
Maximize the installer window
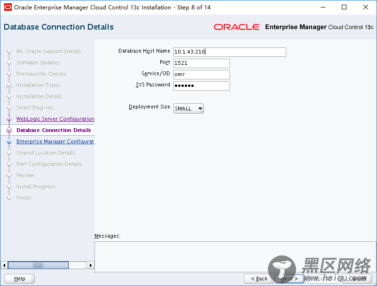[x=344, y=7]
